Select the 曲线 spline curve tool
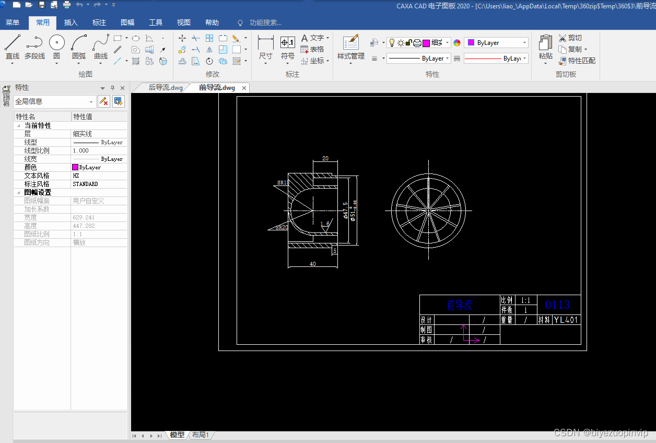The width and height of the screenshot is (656, 443). point(101,47)
